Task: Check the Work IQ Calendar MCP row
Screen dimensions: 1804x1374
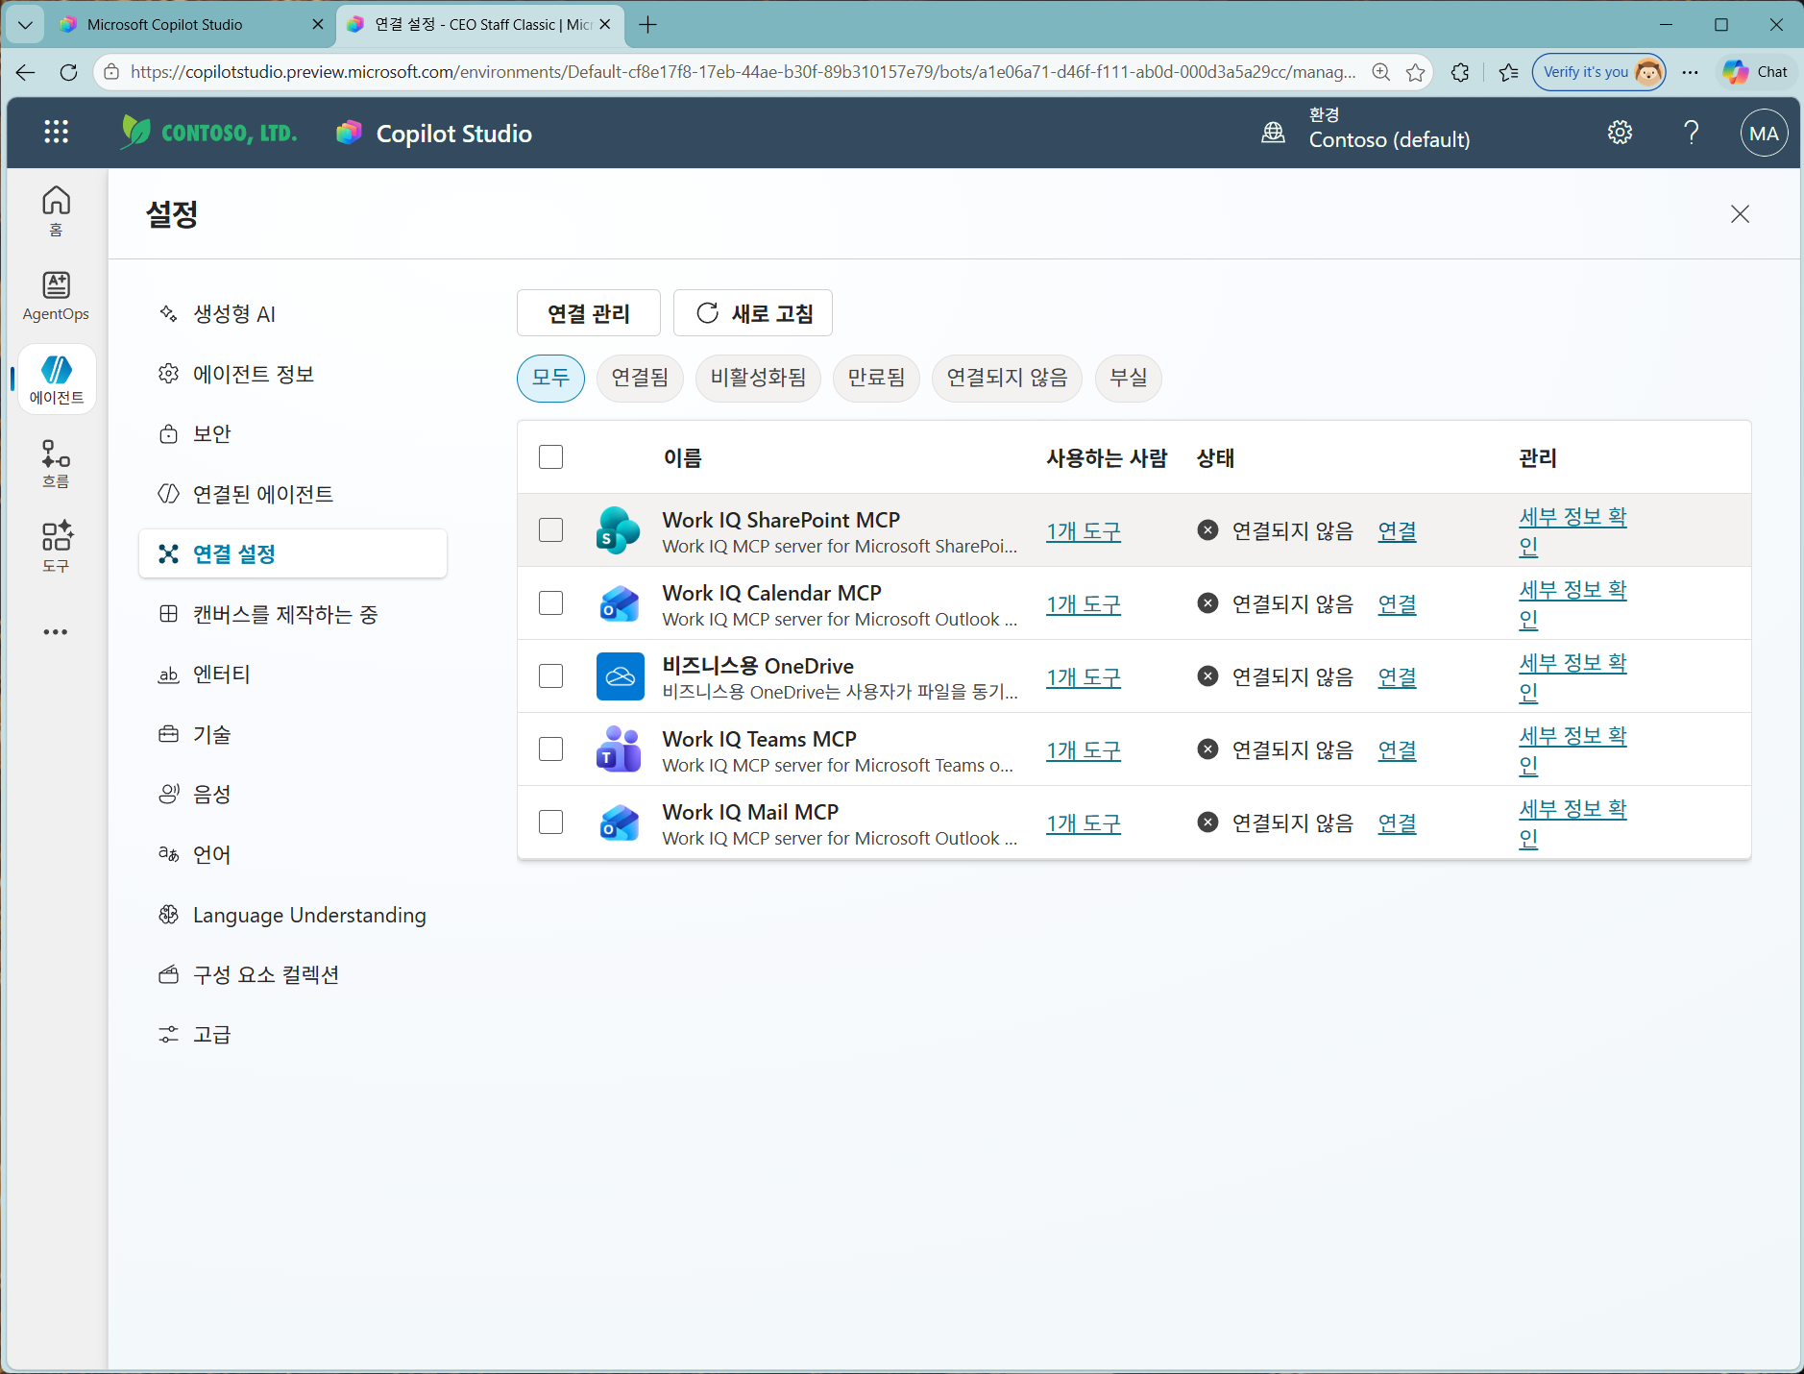Action: tap(551, 603)
